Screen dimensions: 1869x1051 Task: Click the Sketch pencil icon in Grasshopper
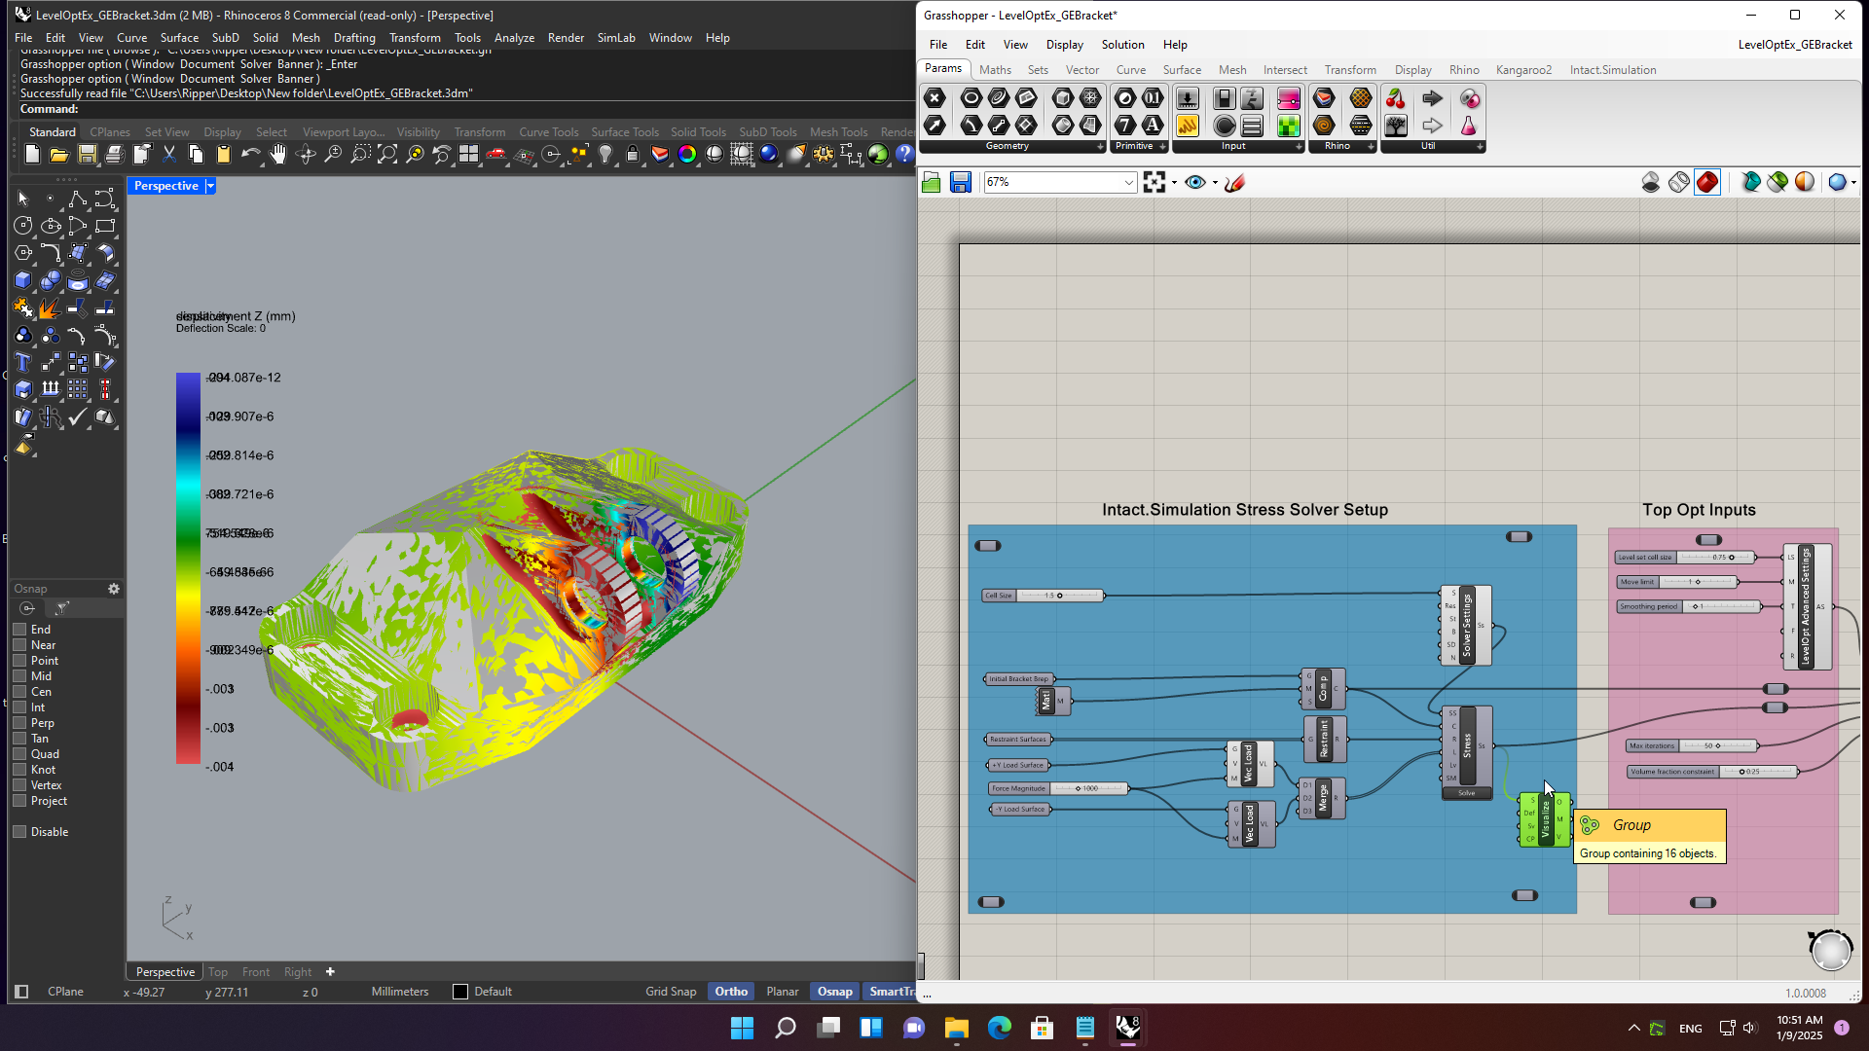tap(1235, 182)
